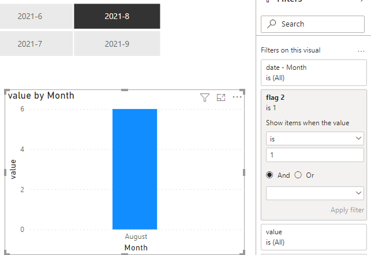Image resolution: width=371 pixels, height=255 pixels.
Task: Open the second condition dropdown
Action: [x=315, y=193]
